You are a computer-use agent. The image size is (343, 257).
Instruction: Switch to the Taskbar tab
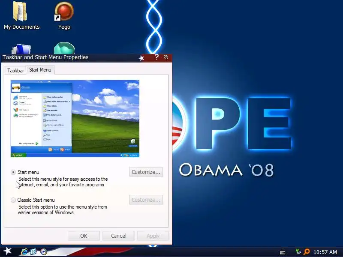point(15,71)
